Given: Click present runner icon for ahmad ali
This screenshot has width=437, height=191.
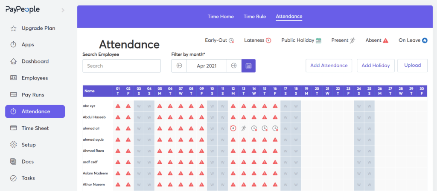Looking at the screenshot, I should (x=244, y=128).
